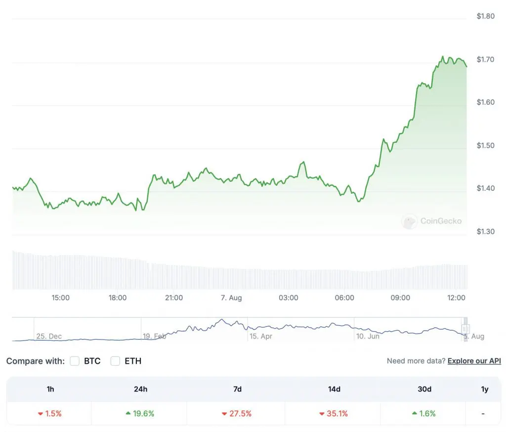Switch to the 7d performance column
The width and height of the screenshot is (506, 432).
[x=237, y=389]
